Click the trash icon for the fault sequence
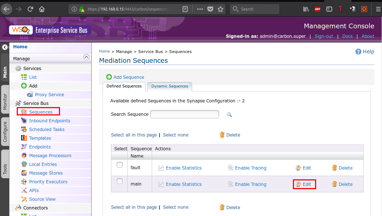 (334, 168)
